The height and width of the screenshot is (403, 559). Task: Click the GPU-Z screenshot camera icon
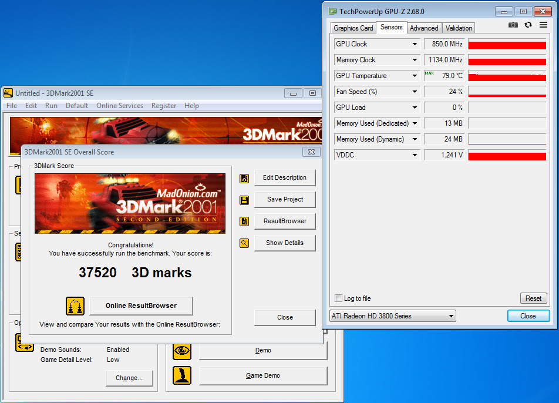[513, 25]
